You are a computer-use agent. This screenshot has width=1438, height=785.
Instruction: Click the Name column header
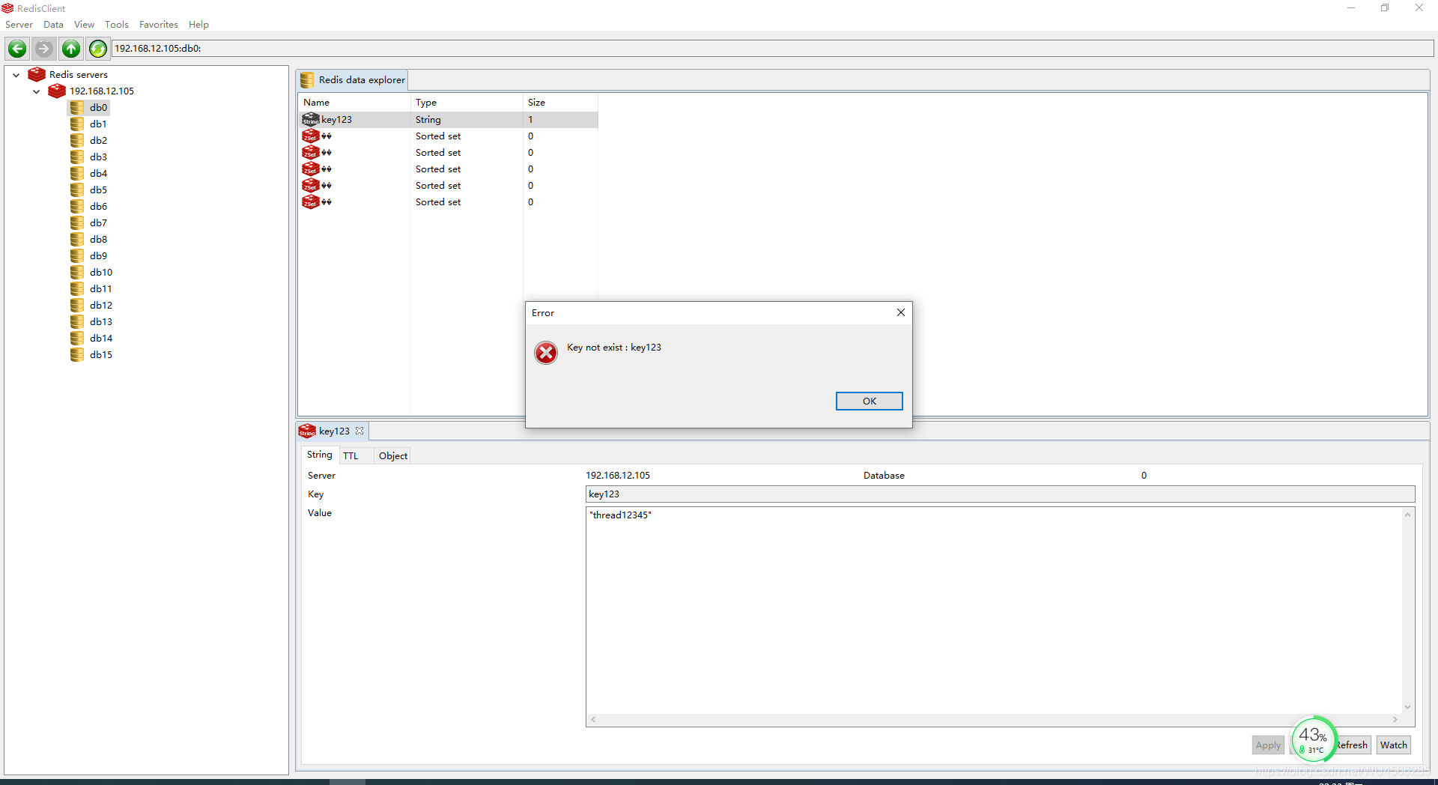click(x=354, y=102)
